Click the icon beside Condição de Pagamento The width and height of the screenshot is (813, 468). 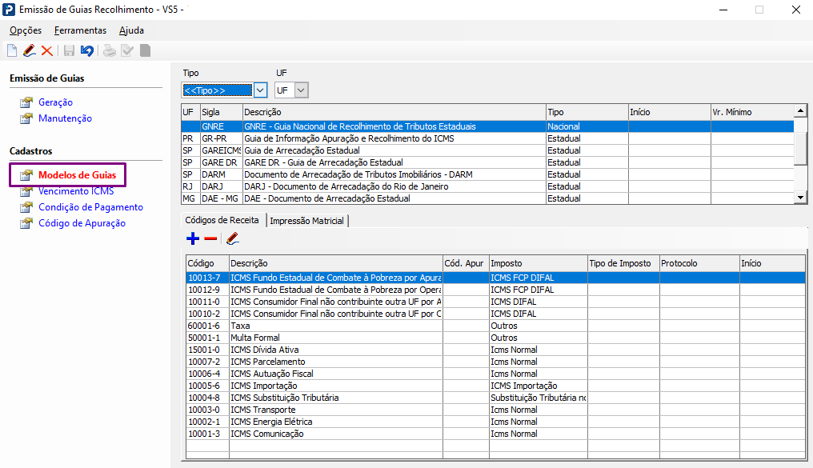tap(26, 207)
